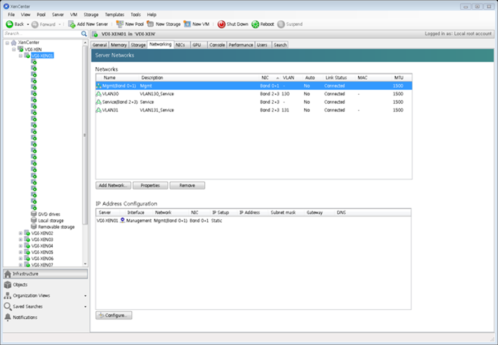Image resolution: width=498 pixels, height=345 pixels.
Task: Click the DVD drives storage icon
Action: pyautogui.click(x=34, y=214)
